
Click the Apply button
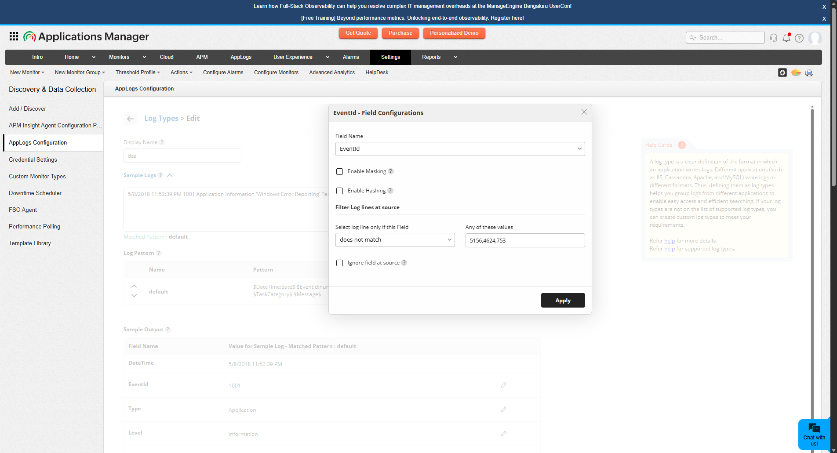[563, 301]
